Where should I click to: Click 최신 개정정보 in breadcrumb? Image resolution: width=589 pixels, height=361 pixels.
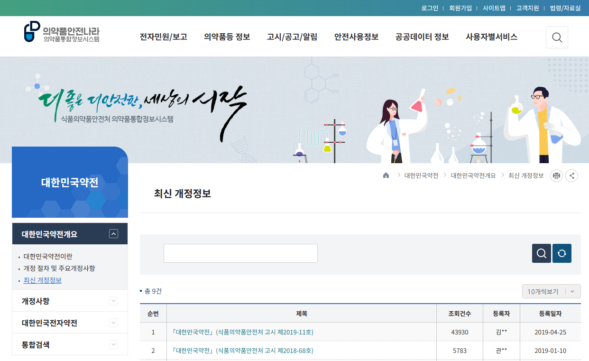(x=526, y=176)
